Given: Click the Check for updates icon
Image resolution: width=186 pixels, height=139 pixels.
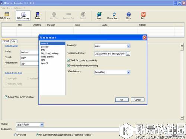Looking at the screenshot, I should coord(114,16).
